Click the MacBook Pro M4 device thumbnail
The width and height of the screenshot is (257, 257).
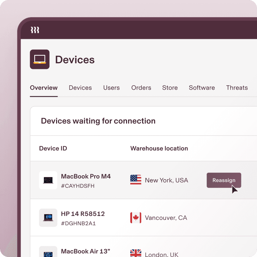point(48,180)
